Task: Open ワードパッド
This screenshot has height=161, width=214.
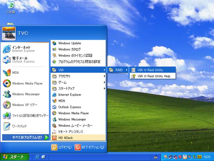Action: pyautogui.click(x=25, y=126)
